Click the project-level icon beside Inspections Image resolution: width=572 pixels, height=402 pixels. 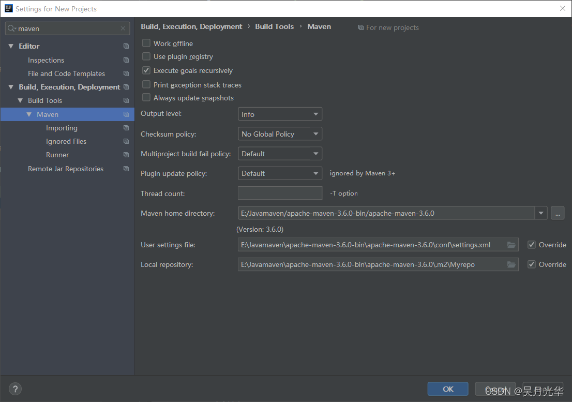pos(126,60)
